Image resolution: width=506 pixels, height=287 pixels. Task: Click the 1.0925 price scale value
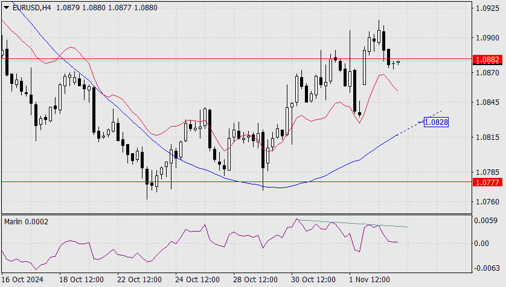(x=488, y=8)
